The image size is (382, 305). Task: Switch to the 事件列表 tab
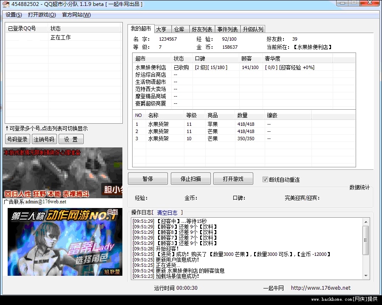228,29
